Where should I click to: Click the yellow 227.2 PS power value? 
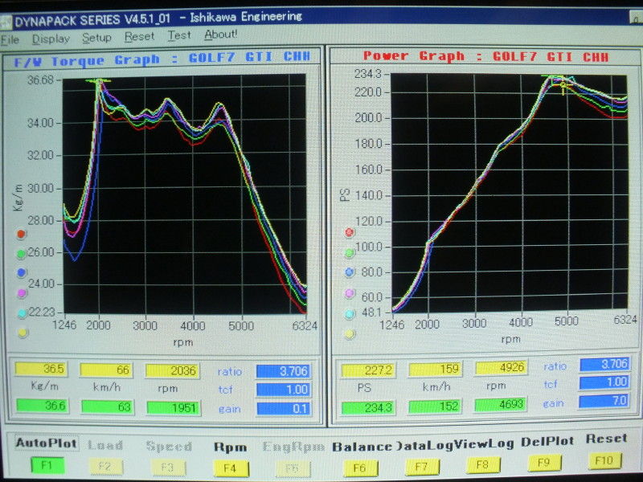[368, 370]
